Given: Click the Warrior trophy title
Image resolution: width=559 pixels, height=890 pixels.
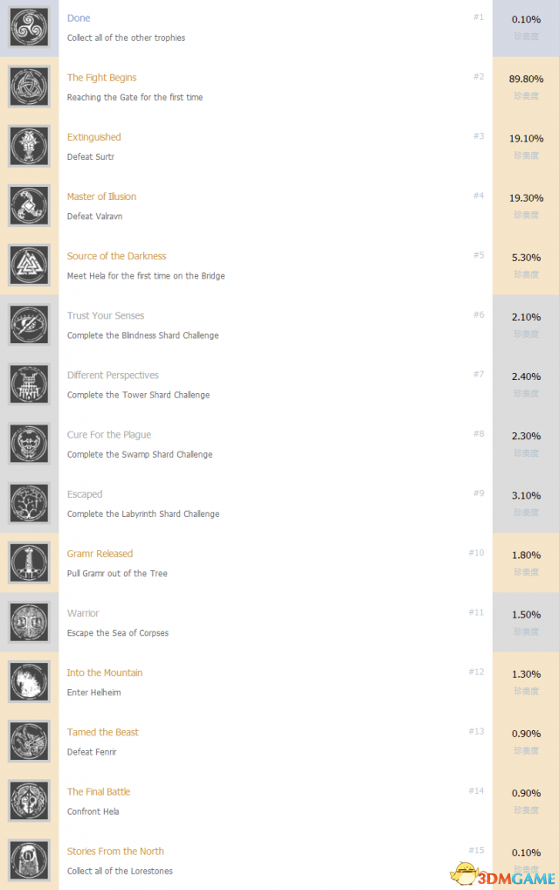Looking at the screenshot, I should tap(83, 613).
